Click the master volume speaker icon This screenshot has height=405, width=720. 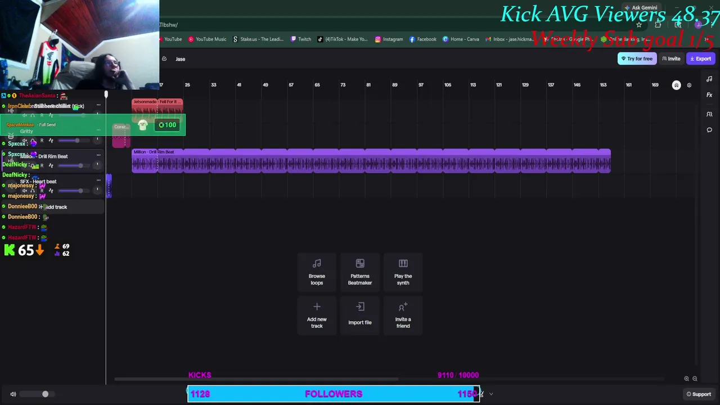[x=13, y=394]
